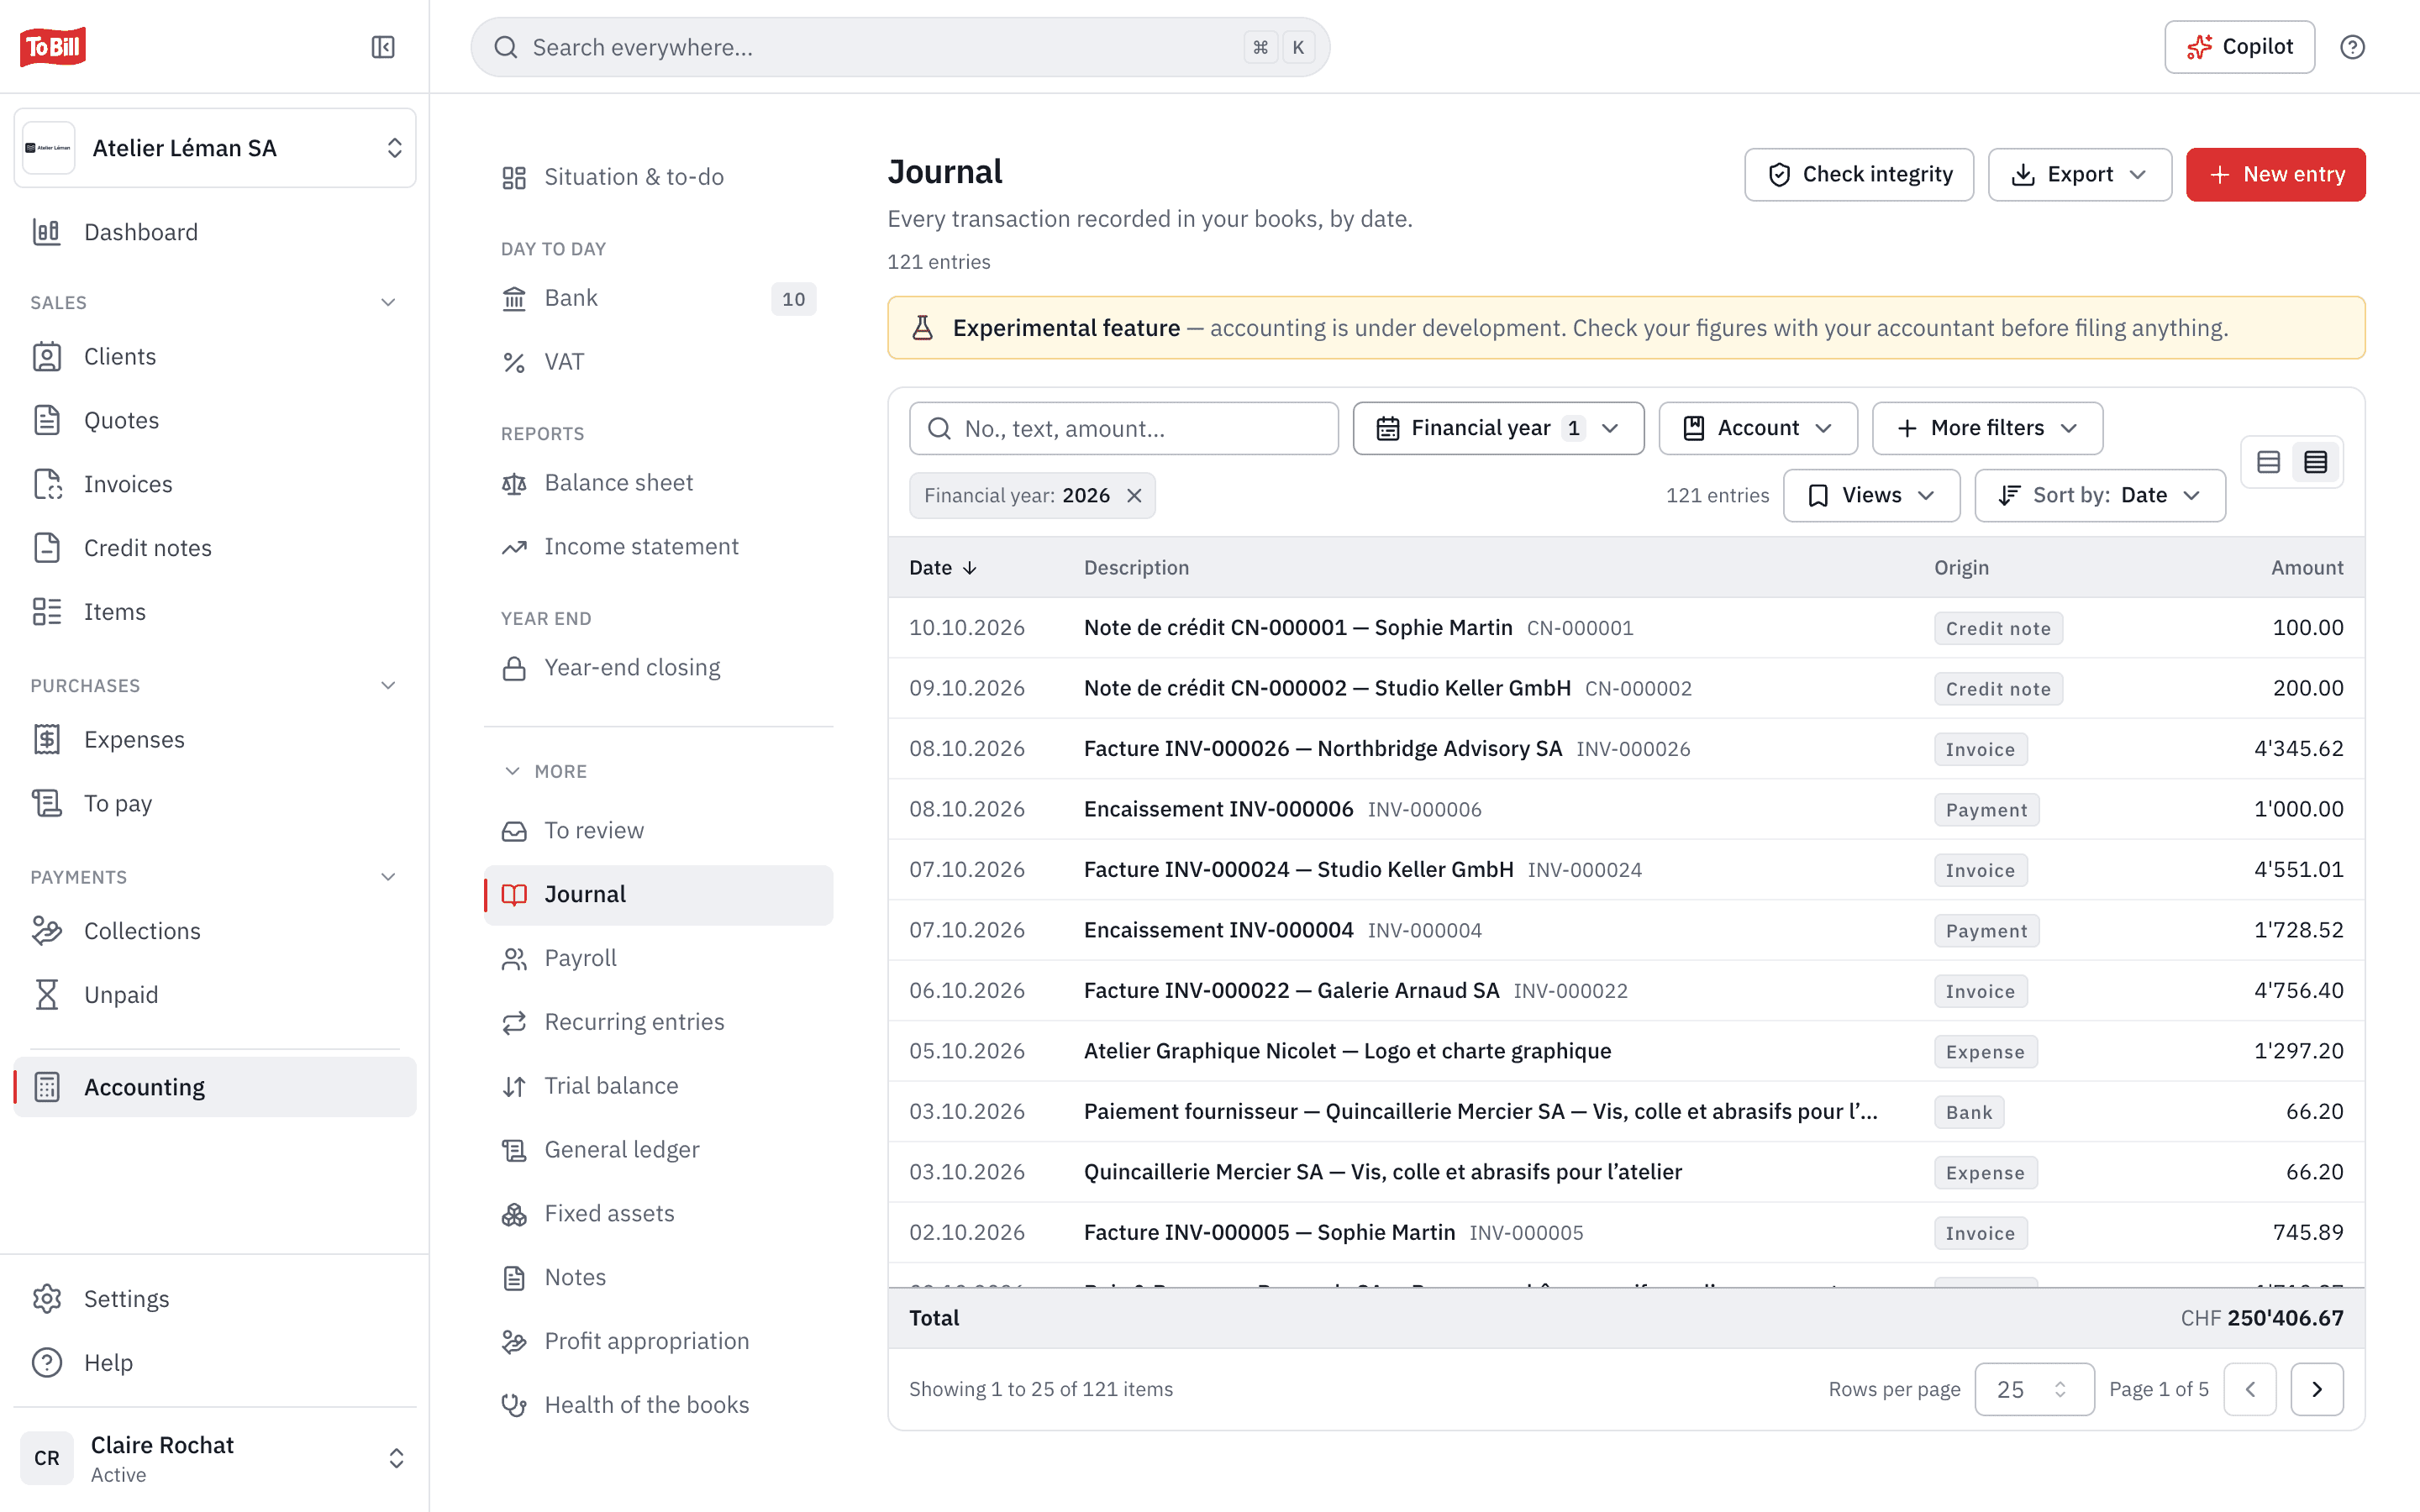Viewport: 2420px width, 1512px height.
Task: Click the ToBill logo
Action: click(53, 47)
